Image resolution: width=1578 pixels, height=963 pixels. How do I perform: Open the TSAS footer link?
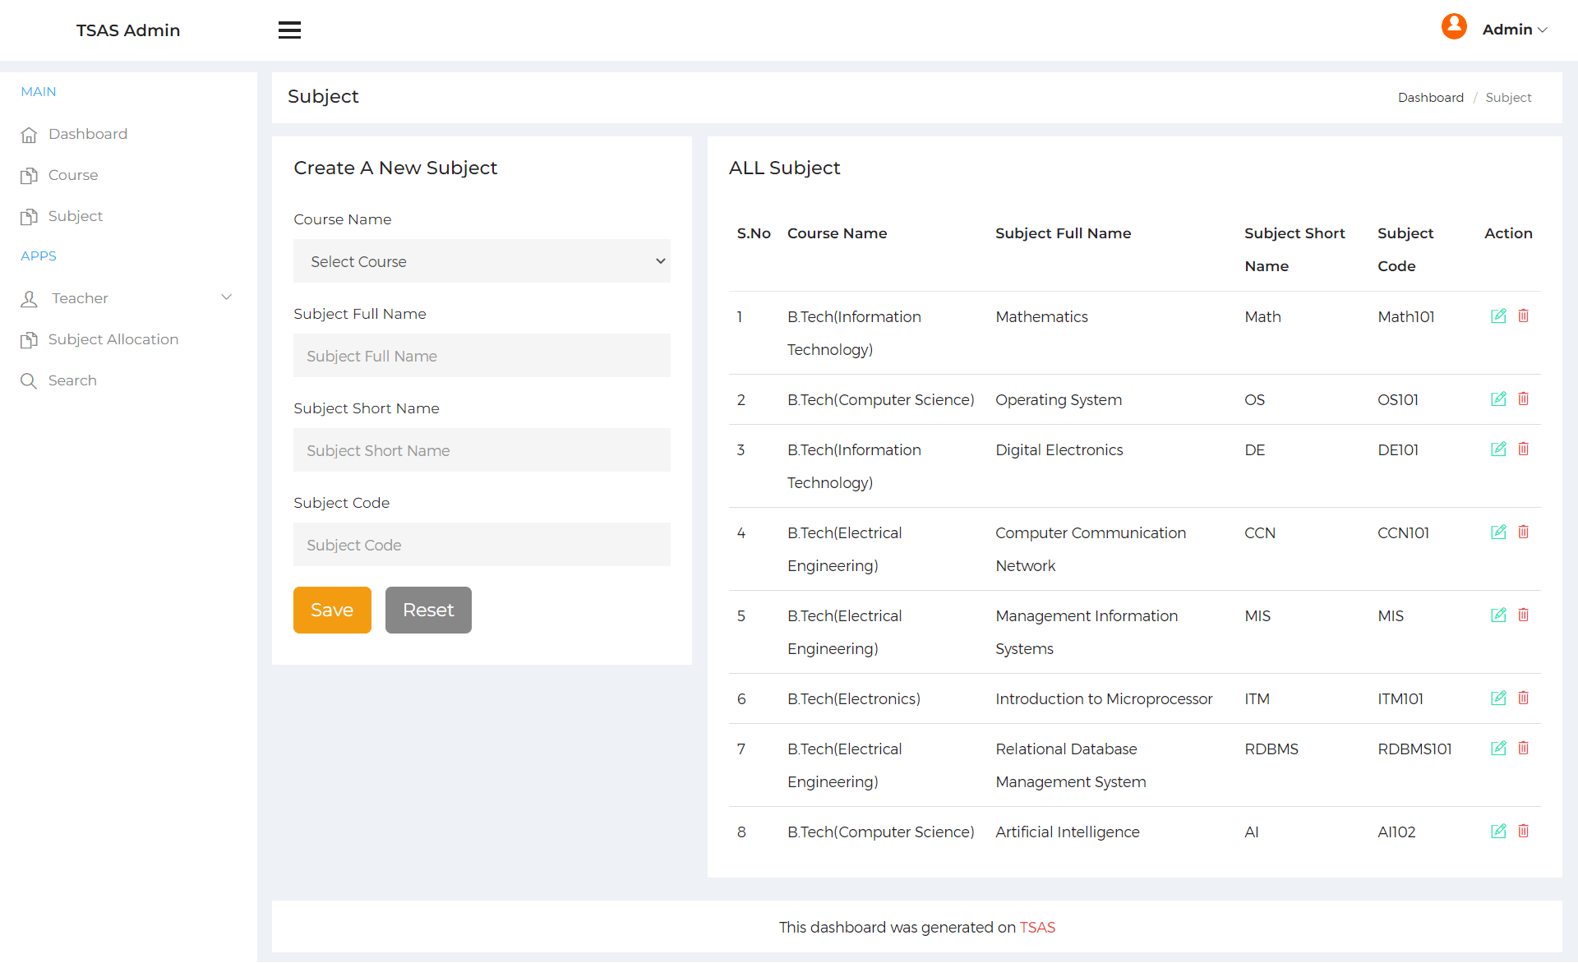(x=1037, y=927)
